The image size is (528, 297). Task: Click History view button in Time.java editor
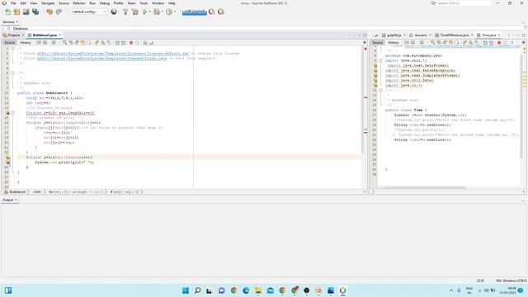(394, 43)
